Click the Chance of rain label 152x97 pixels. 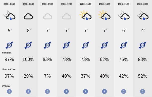click(x=9, y=69)
